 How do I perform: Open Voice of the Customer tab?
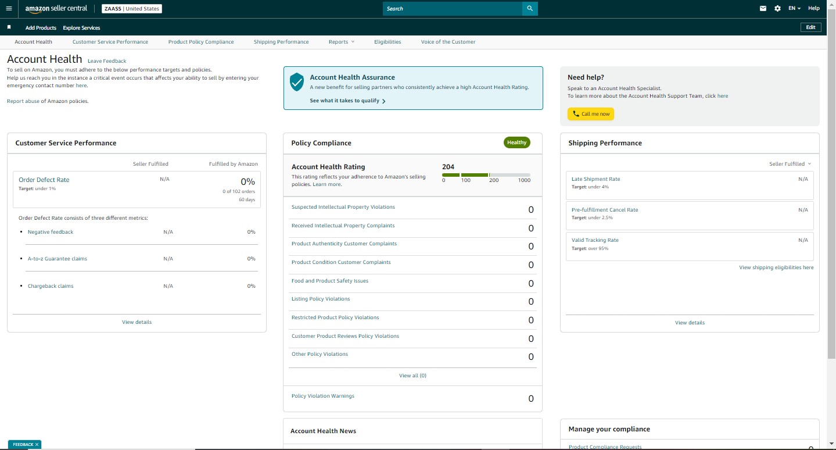point(448,42)
